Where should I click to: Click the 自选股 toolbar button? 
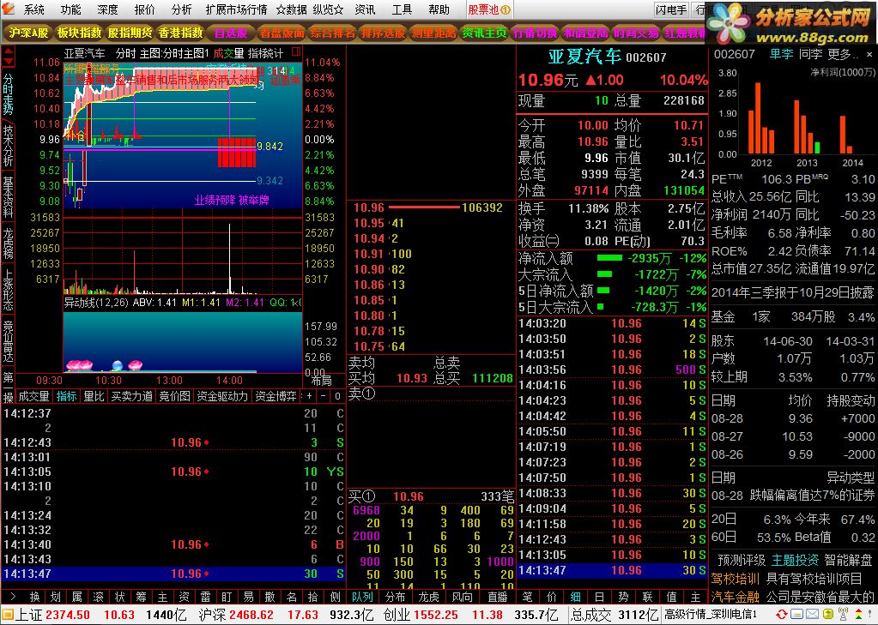tap(231, 33)
